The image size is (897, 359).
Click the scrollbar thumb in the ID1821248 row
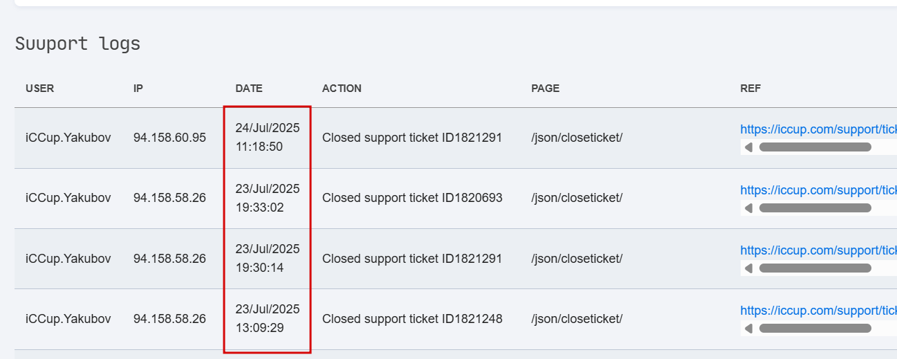(815, 329)
